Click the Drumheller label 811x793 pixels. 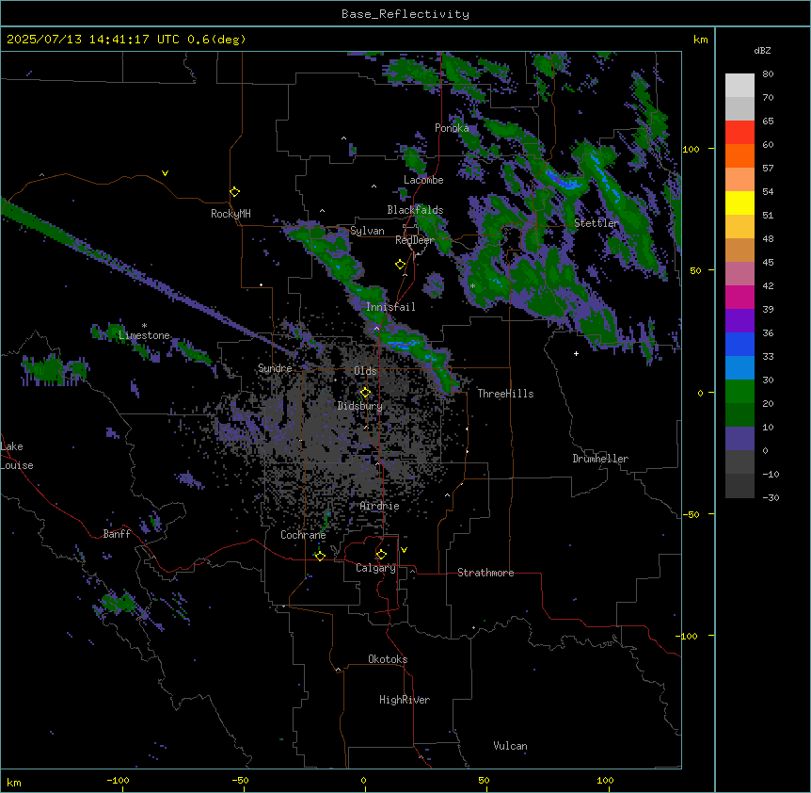(x=600, y=459)
